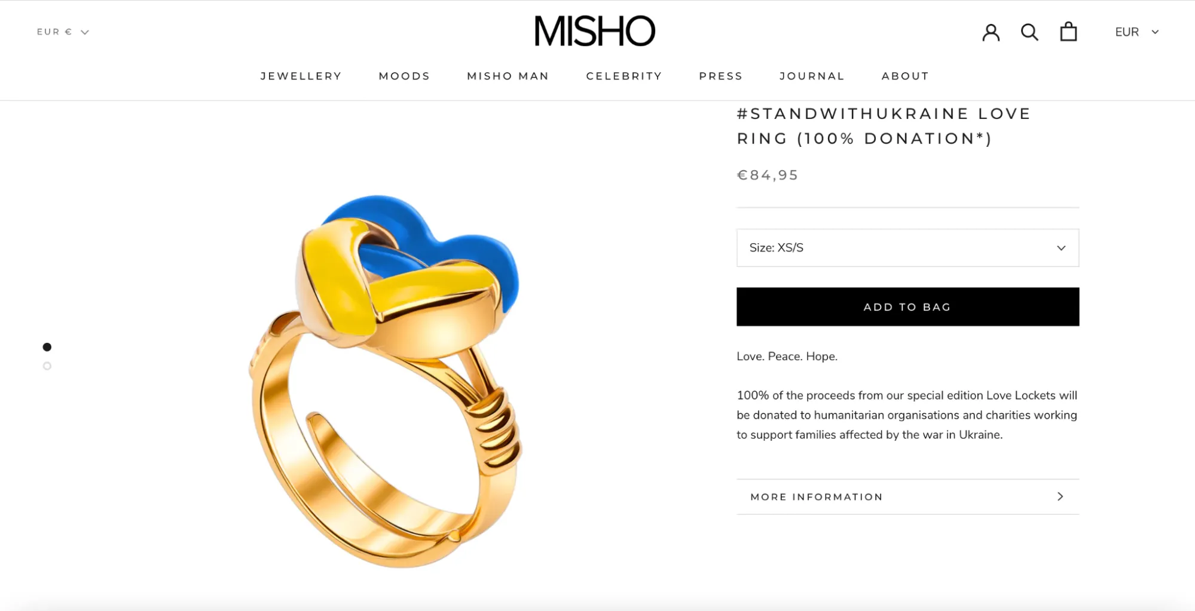Open the EUR dropdown at top right

[1136, 32]
